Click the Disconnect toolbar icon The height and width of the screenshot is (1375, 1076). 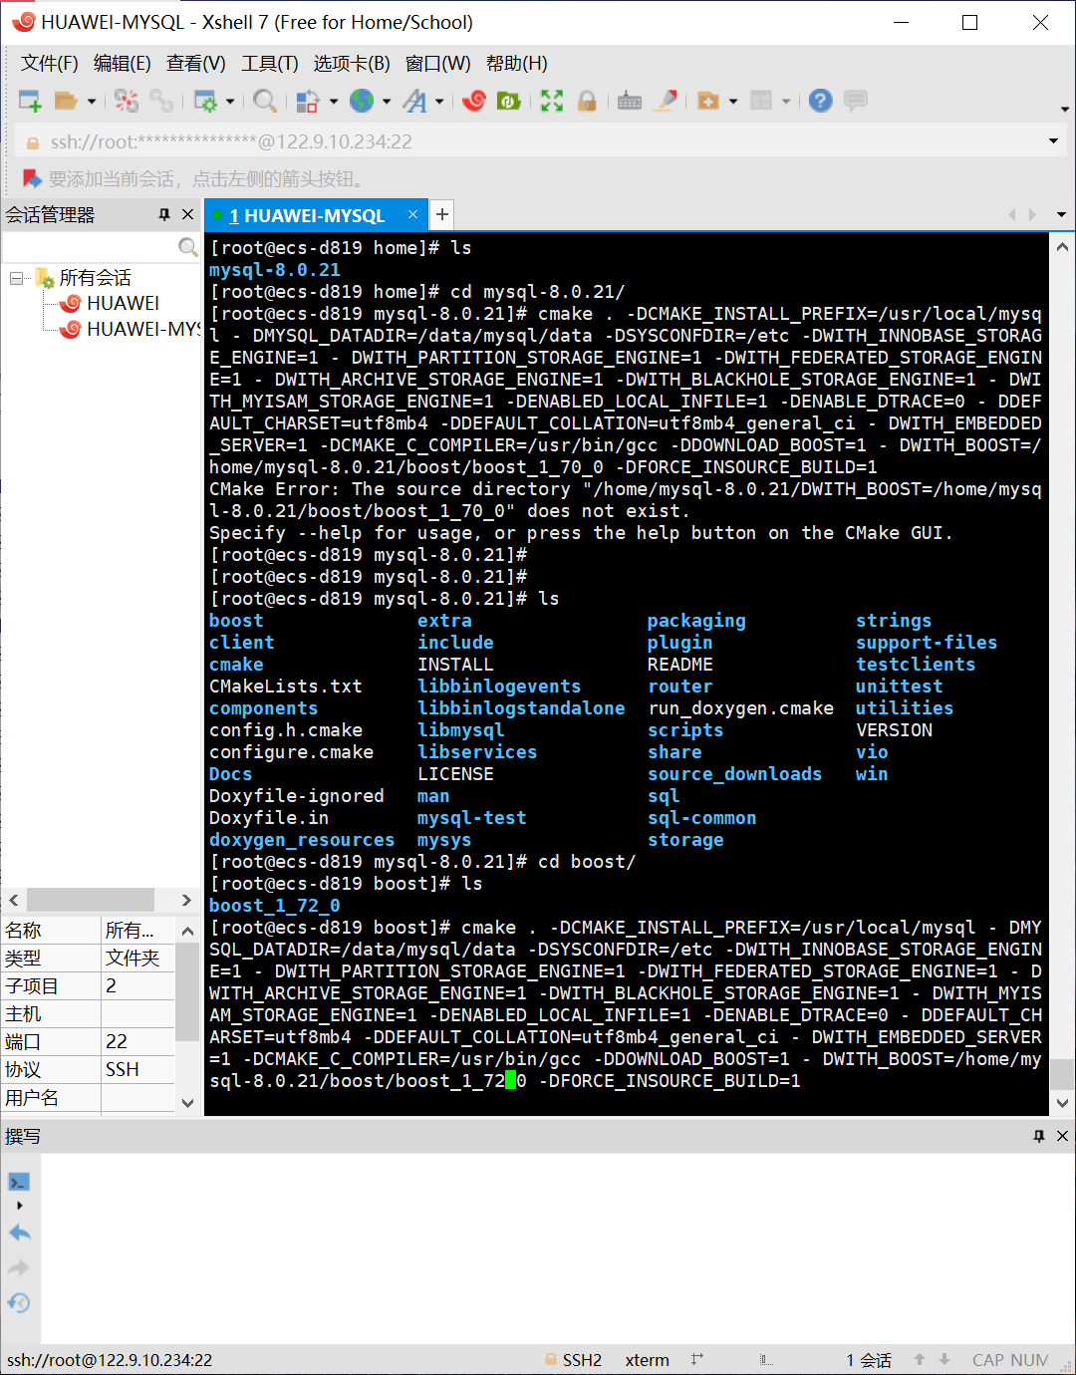tap(127, 101)
